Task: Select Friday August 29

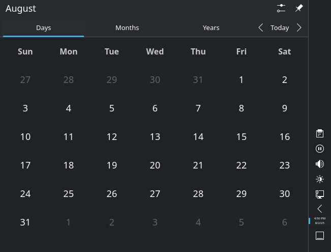Action: pos(242,194)
